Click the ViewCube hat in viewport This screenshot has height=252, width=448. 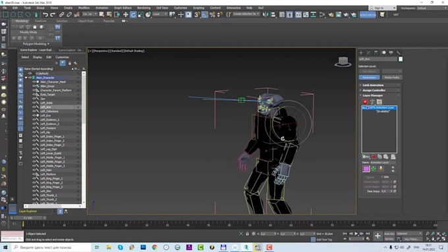coord(343,62)
